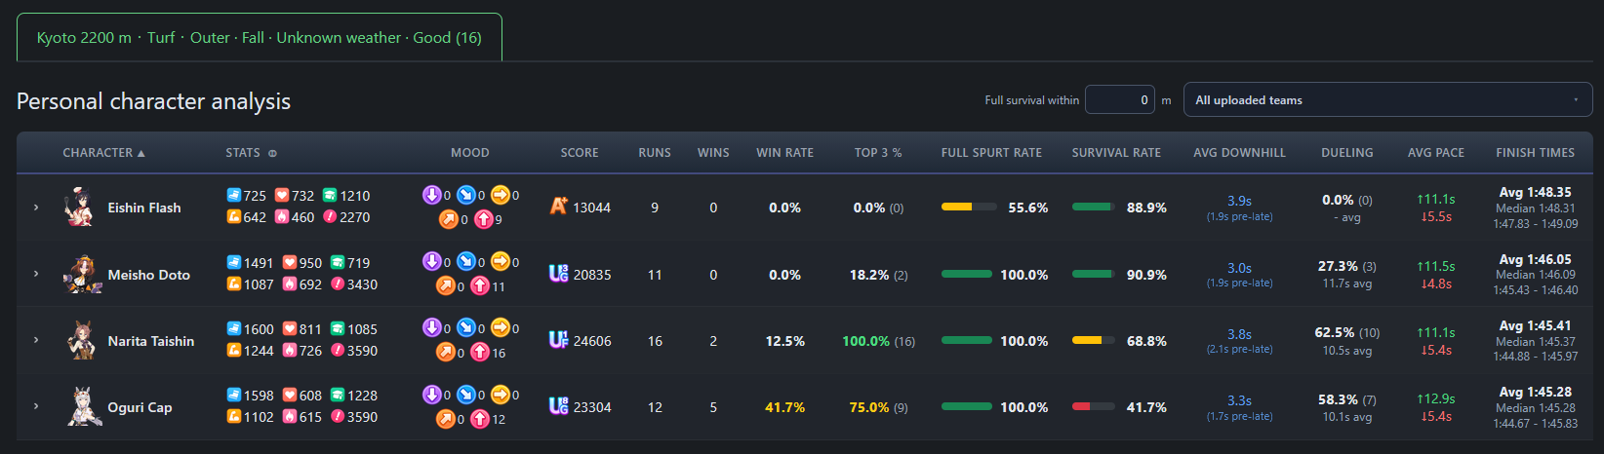Click Meisho Doto's full spurt rate bar

[x=967, y=275]
